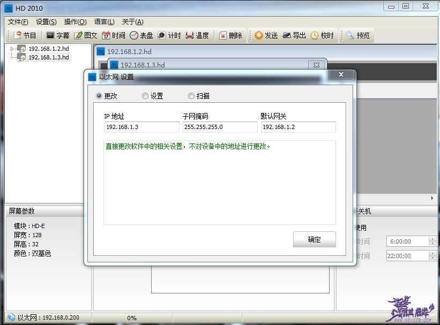Select the 字幕 (Subtitle) toolbar icon
Screen dimensions: 440x325
pos(50,35)
